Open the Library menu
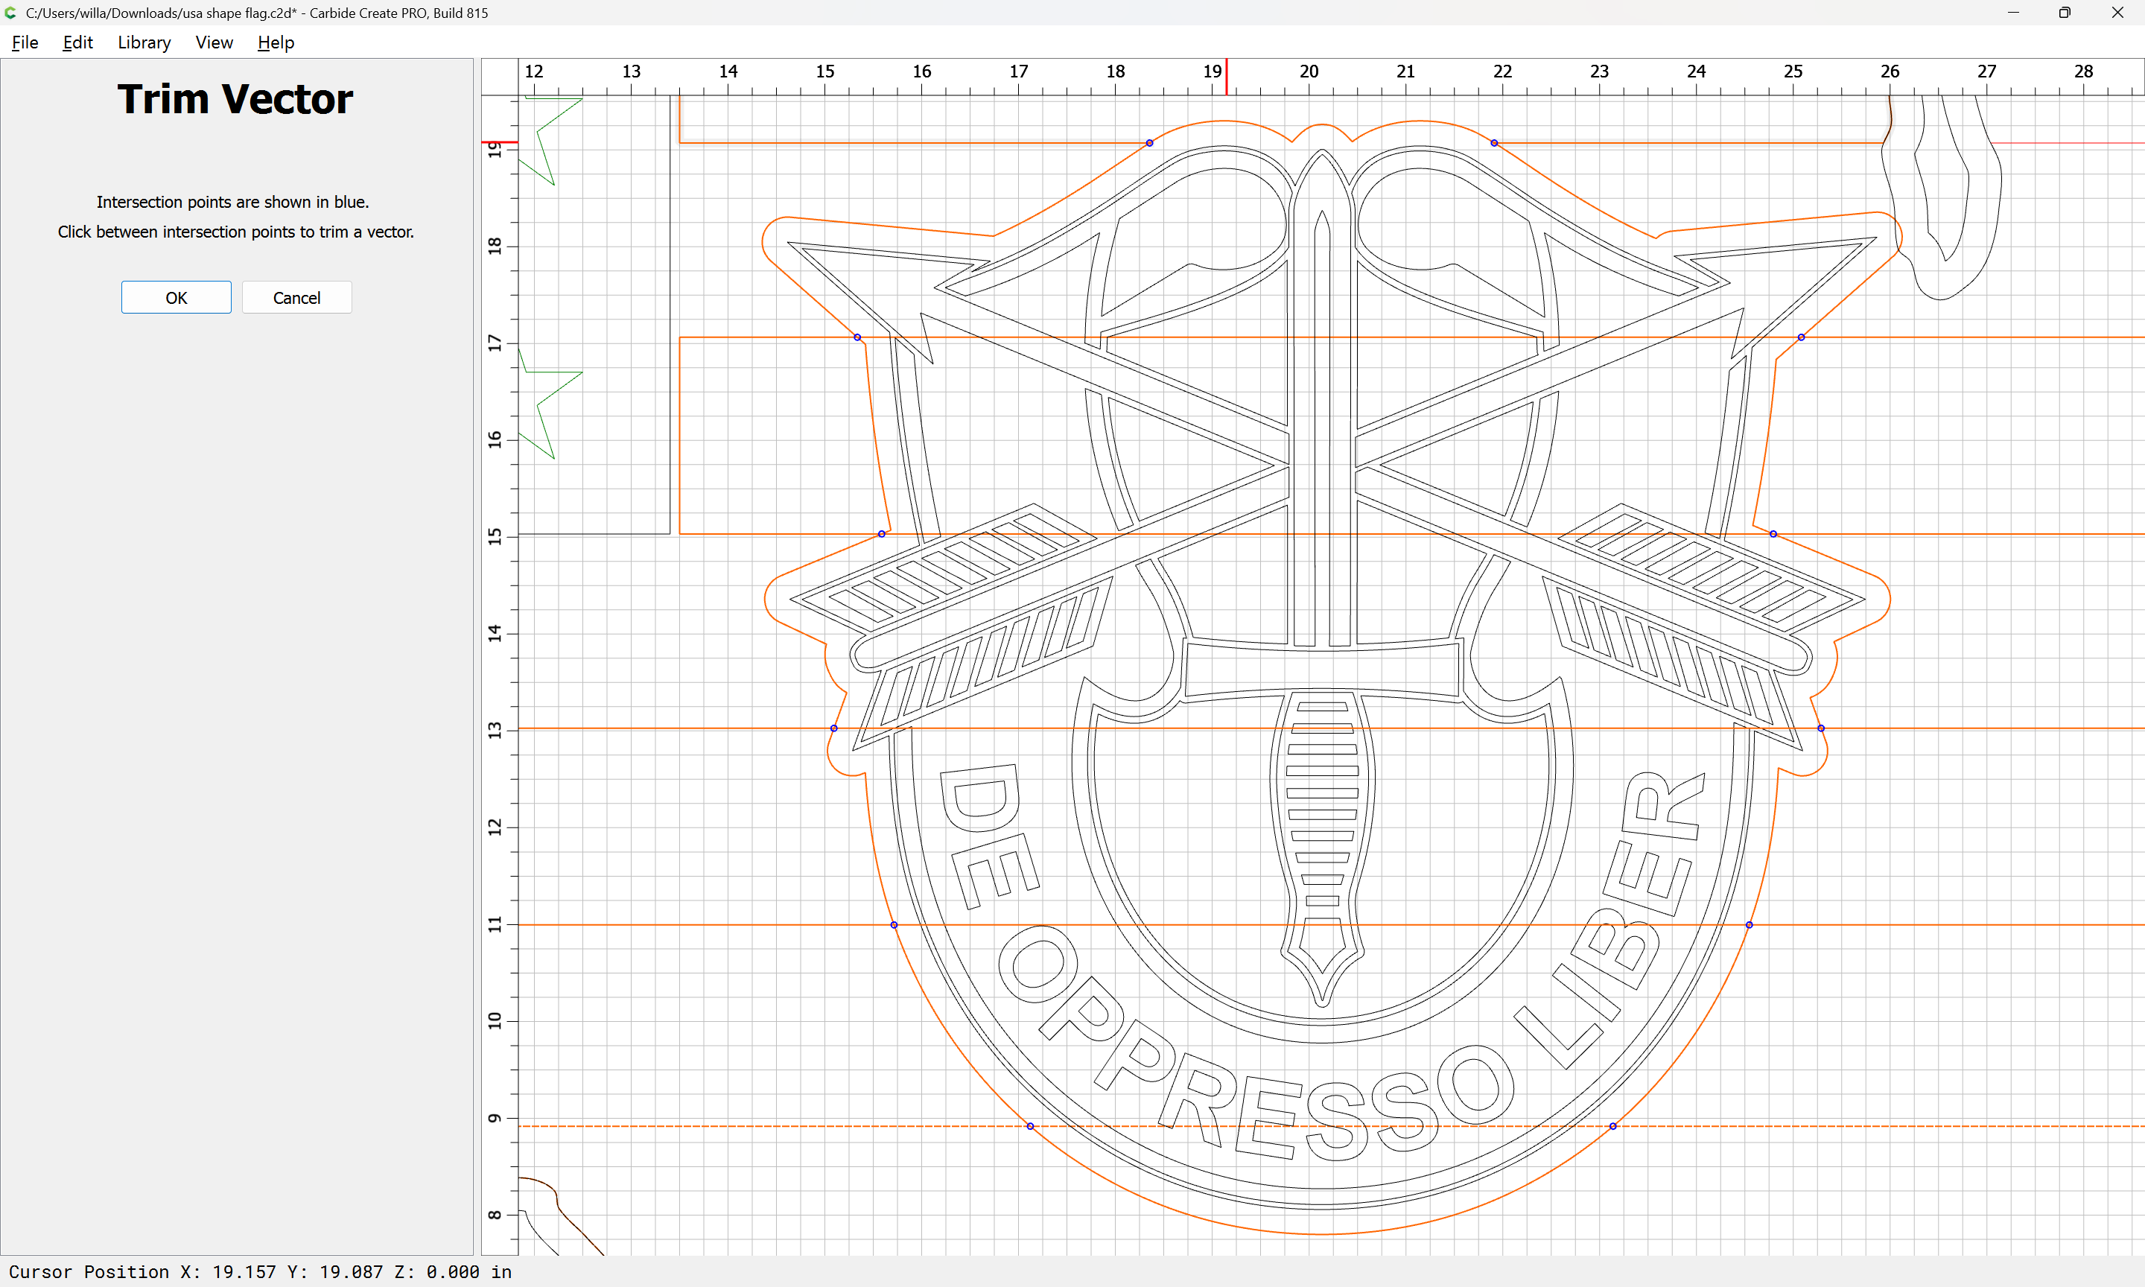This screenshot has width=2145, height=1287. click(144, 42)
